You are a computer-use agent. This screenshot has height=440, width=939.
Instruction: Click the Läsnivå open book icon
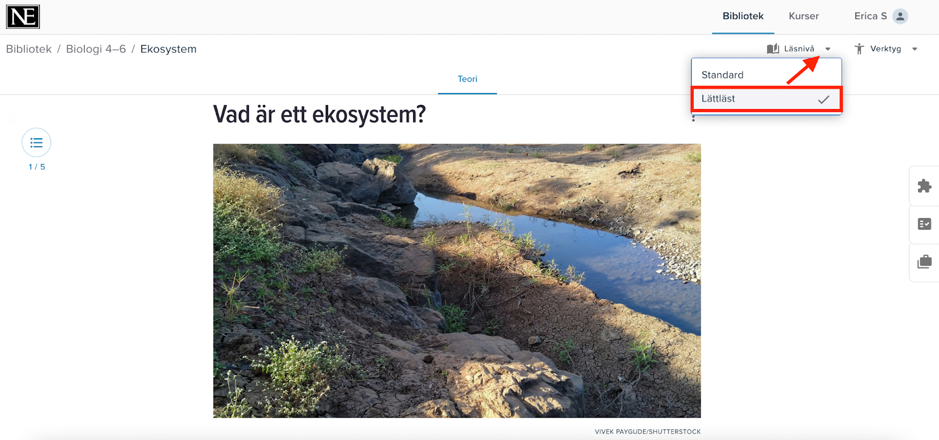[x=773, y=49]
